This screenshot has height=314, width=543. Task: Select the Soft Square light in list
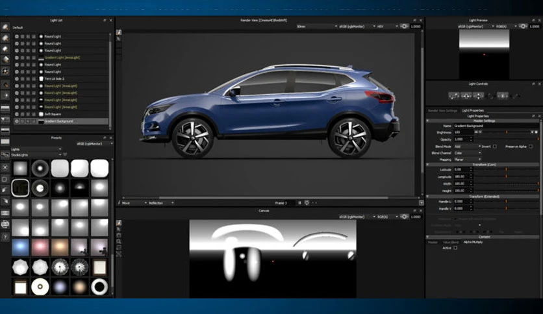[x=60, y=114]
